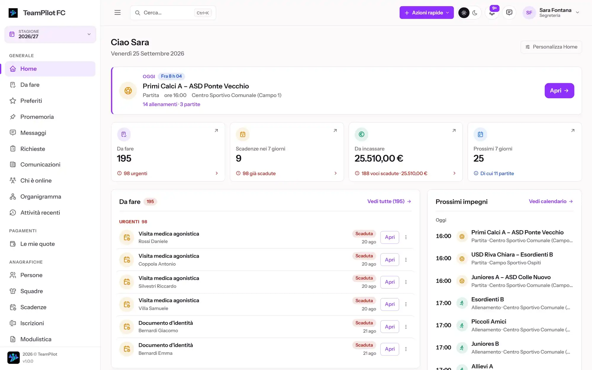Go to Da fare in sidebar

click(50, 85)
